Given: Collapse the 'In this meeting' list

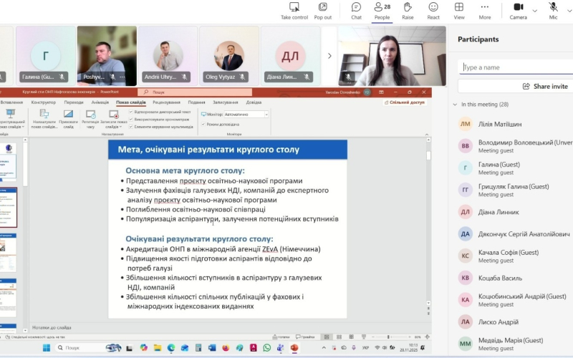Looking at the screenshot, I should 455,105.
